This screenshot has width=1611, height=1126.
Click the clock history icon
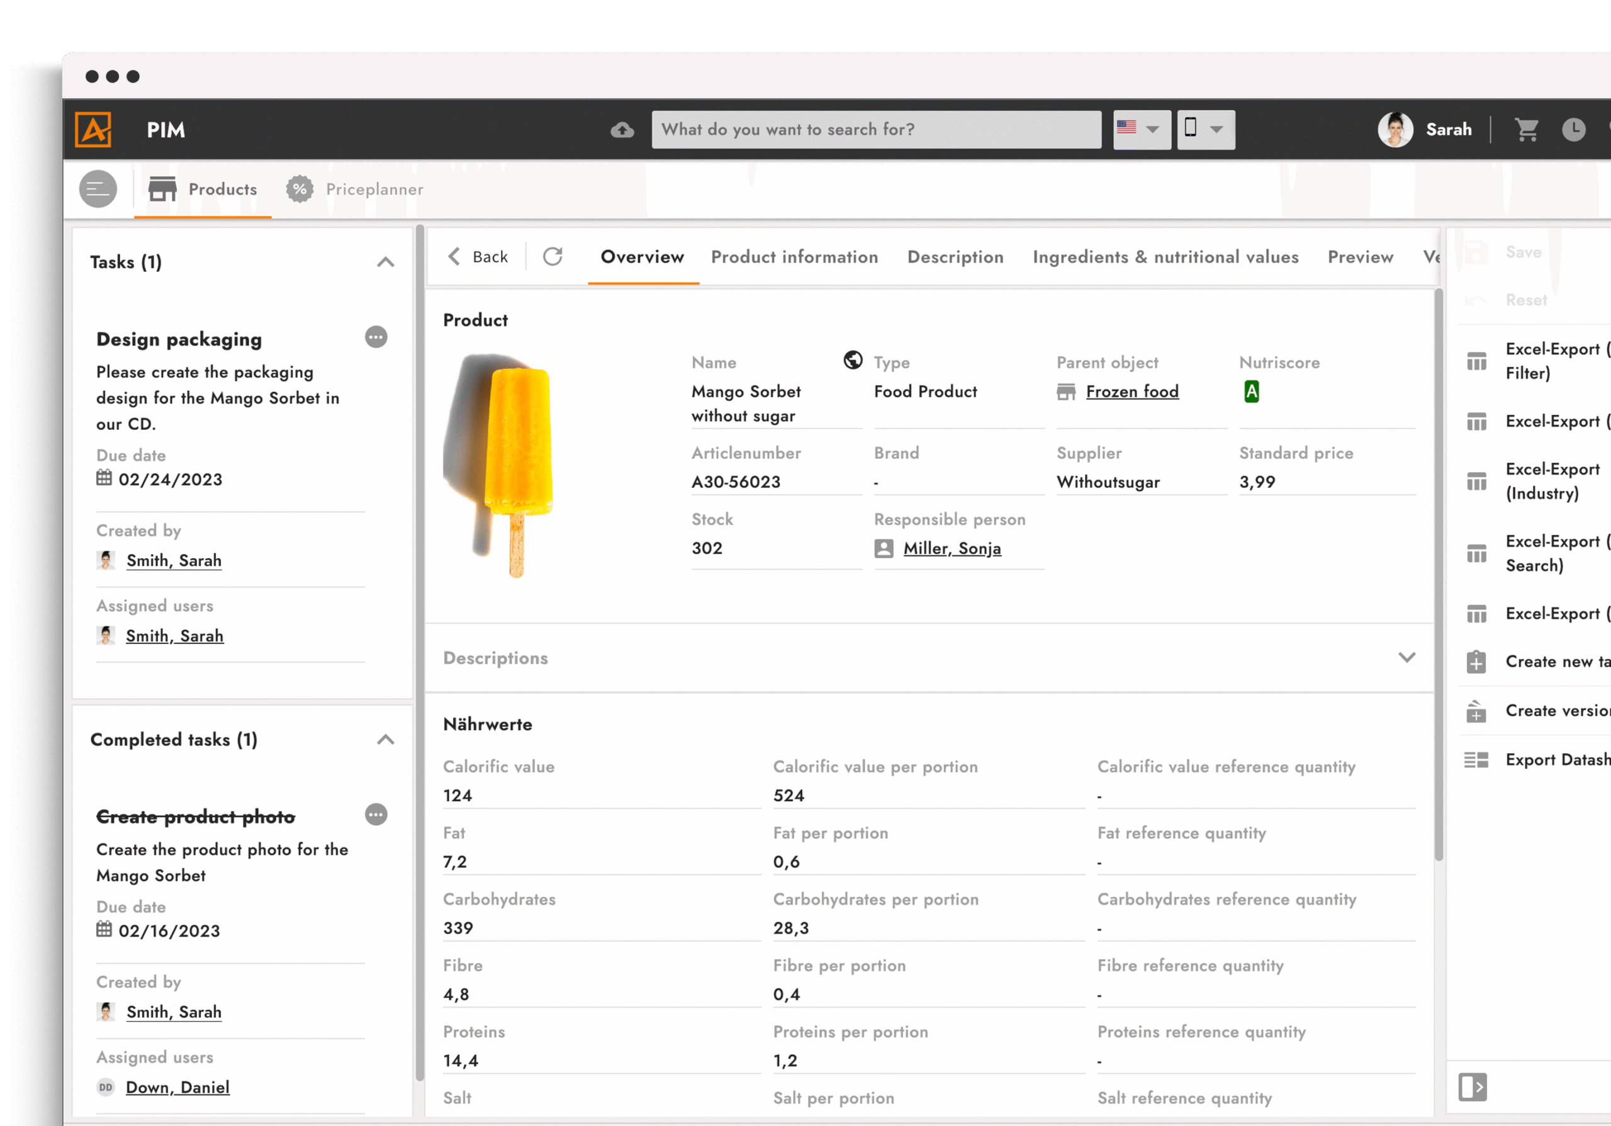tap(1574, 130)
